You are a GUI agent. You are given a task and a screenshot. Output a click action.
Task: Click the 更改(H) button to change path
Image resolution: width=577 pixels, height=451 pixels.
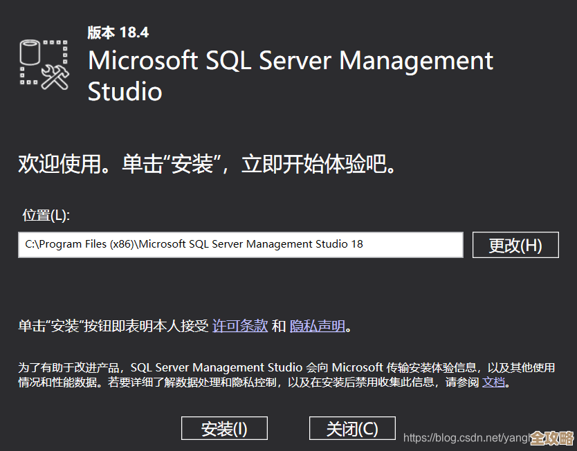(515, 245)
